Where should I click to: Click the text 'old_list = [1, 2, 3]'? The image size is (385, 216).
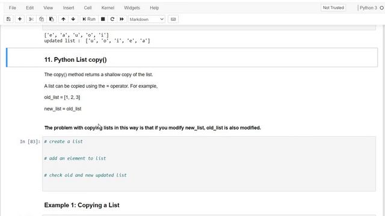pyautogui.click(x=62, y=97)
